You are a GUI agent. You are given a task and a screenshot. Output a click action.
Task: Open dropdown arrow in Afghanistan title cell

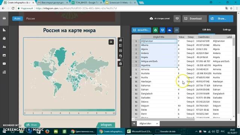tap(175, 41)
